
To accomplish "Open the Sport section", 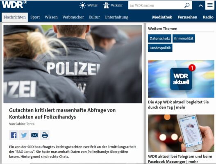I will [x=35, y=17].
